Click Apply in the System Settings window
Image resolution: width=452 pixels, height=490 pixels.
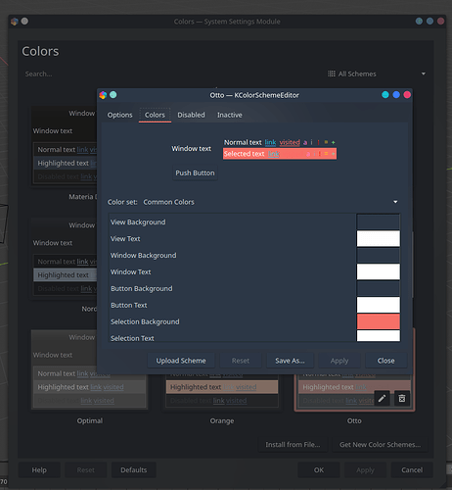(365, 470)
